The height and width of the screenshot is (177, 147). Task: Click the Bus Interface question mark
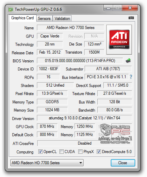(x=131, y=77)
